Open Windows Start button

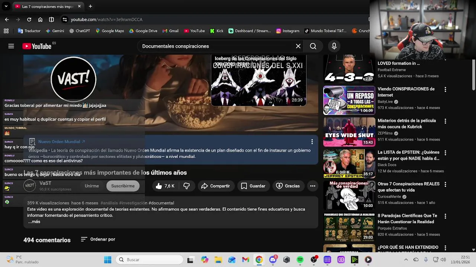[x=107, y=260]
